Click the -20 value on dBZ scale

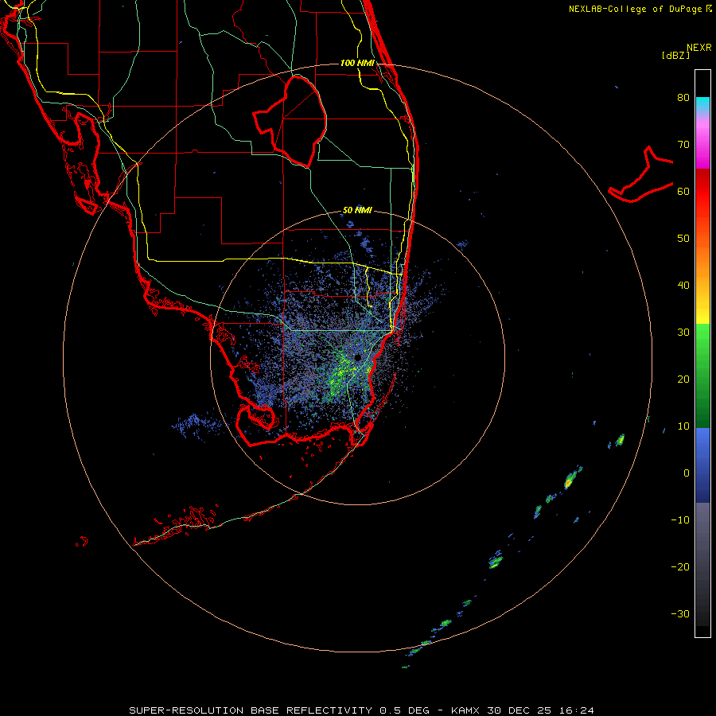[x=680, y=567]
